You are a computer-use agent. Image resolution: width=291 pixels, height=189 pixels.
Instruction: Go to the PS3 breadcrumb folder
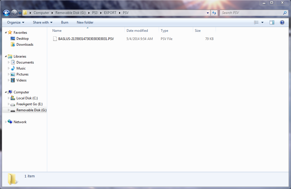point(95,13)
